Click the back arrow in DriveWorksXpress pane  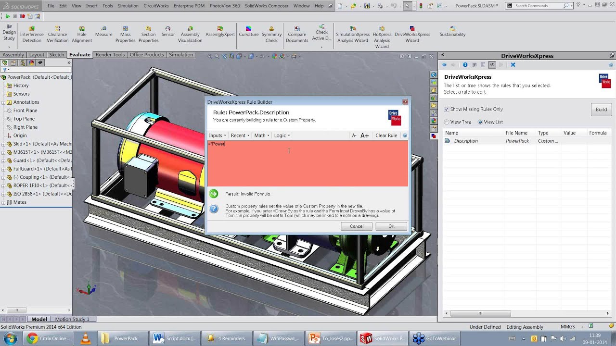tap(445, 65)
